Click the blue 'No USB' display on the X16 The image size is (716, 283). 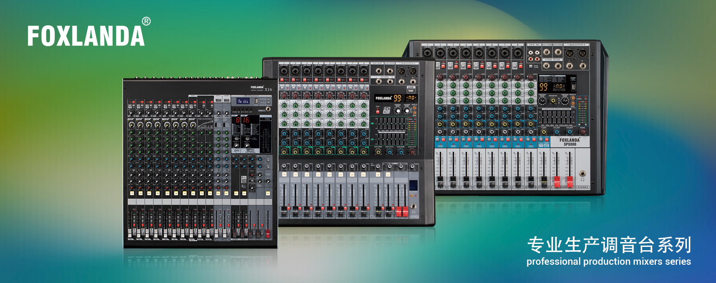pyautogui.click(x=243, y=101)
